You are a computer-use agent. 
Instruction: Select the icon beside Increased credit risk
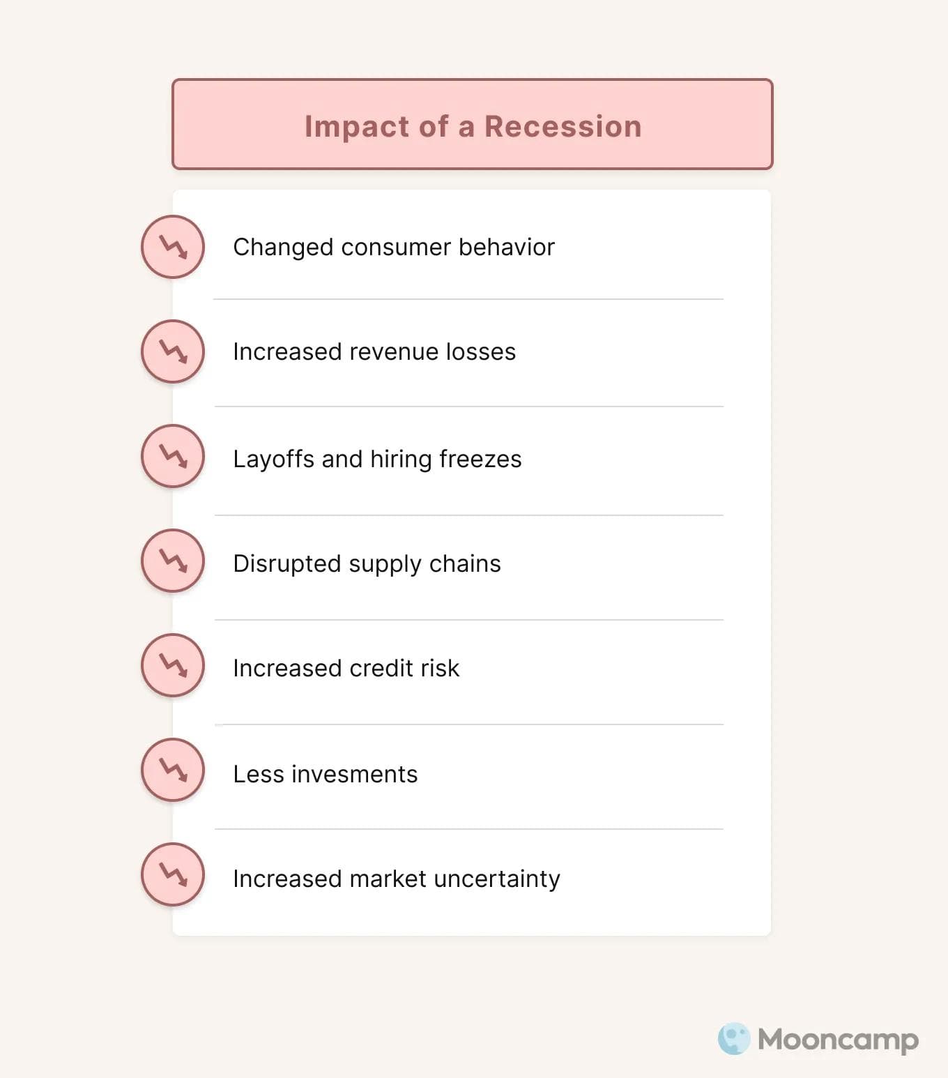click(173, 665)
